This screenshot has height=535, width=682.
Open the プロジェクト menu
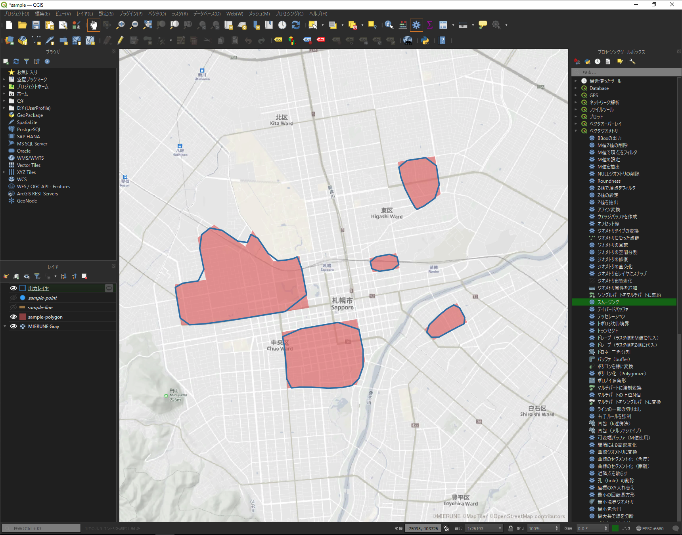(x=16, y=14)
